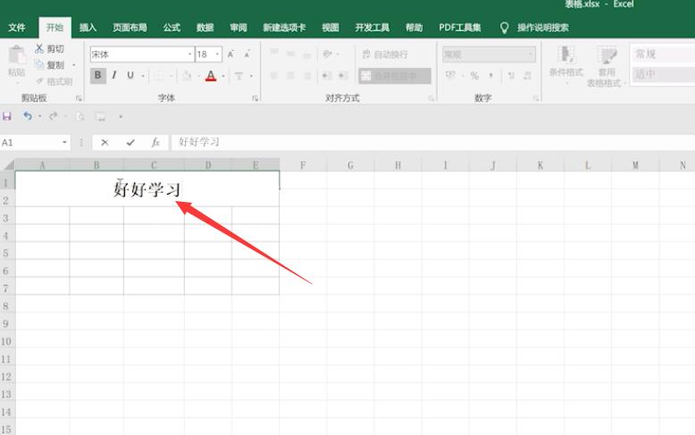Image resolution: width=695 pixels, height=435 pixels.
Task: Click the Copy (复制) button
Action: [x=50, y=65]
